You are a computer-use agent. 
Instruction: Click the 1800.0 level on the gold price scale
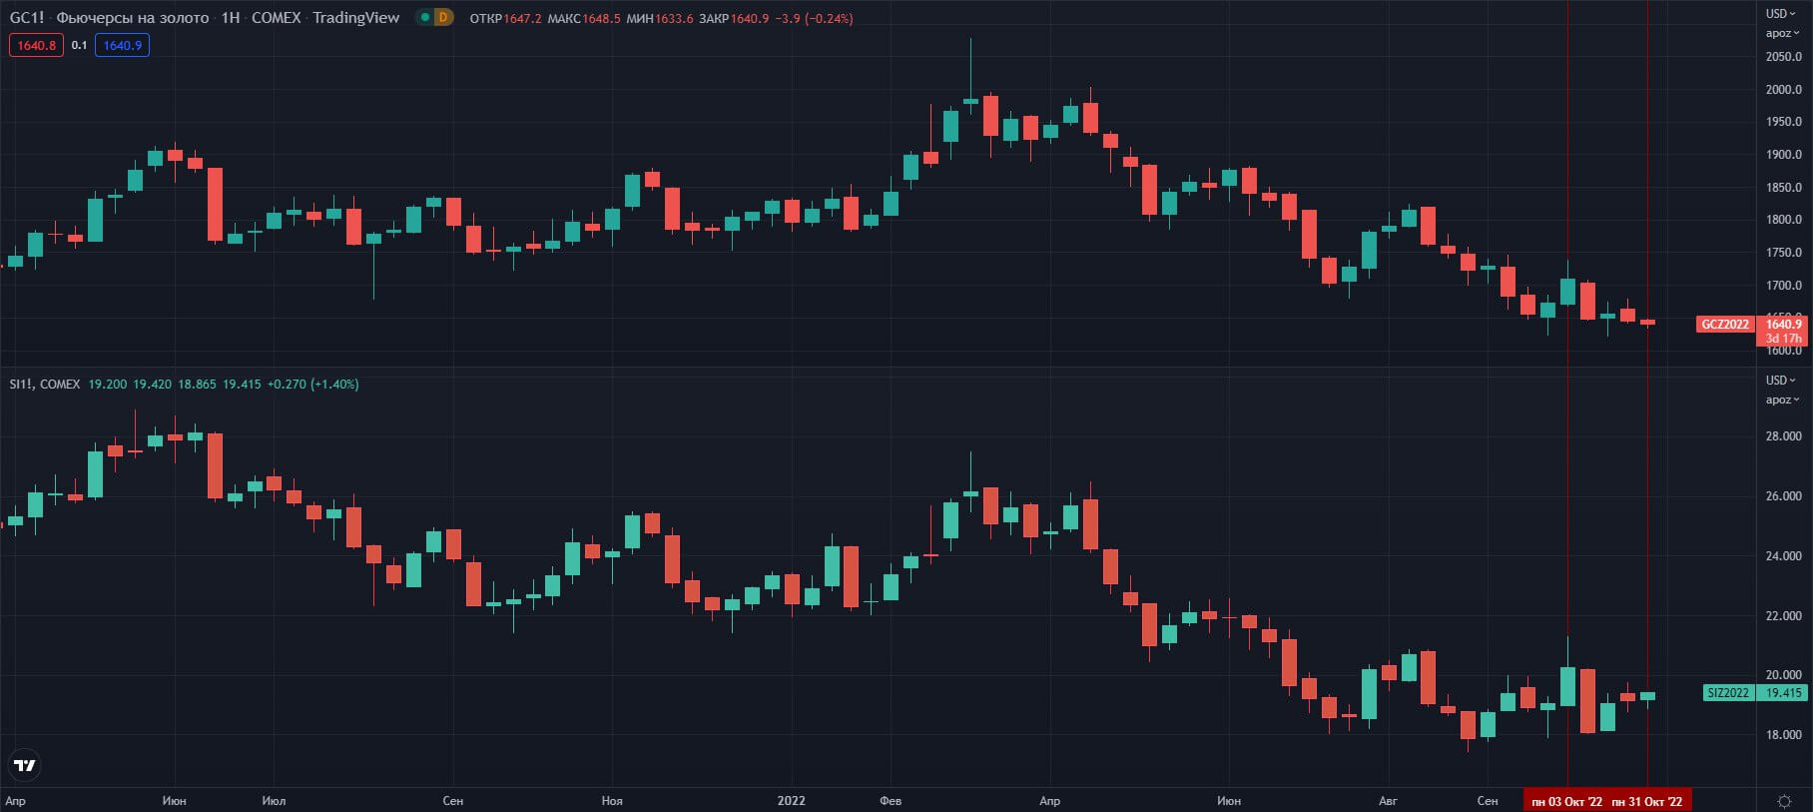(1783, 220)
